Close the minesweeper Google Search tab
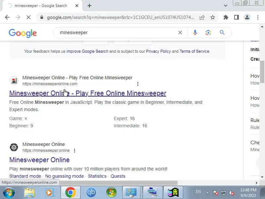 pos(77,6)
